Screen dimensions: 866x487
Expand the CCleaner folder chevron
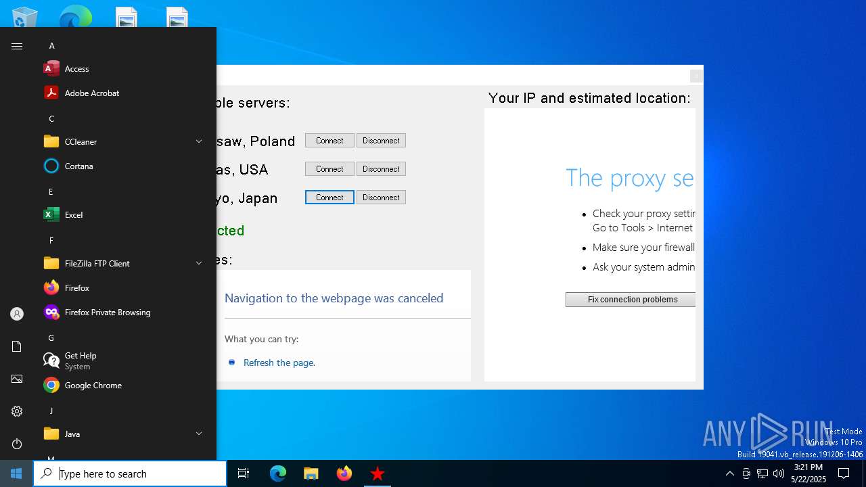[x=199, y=142]
